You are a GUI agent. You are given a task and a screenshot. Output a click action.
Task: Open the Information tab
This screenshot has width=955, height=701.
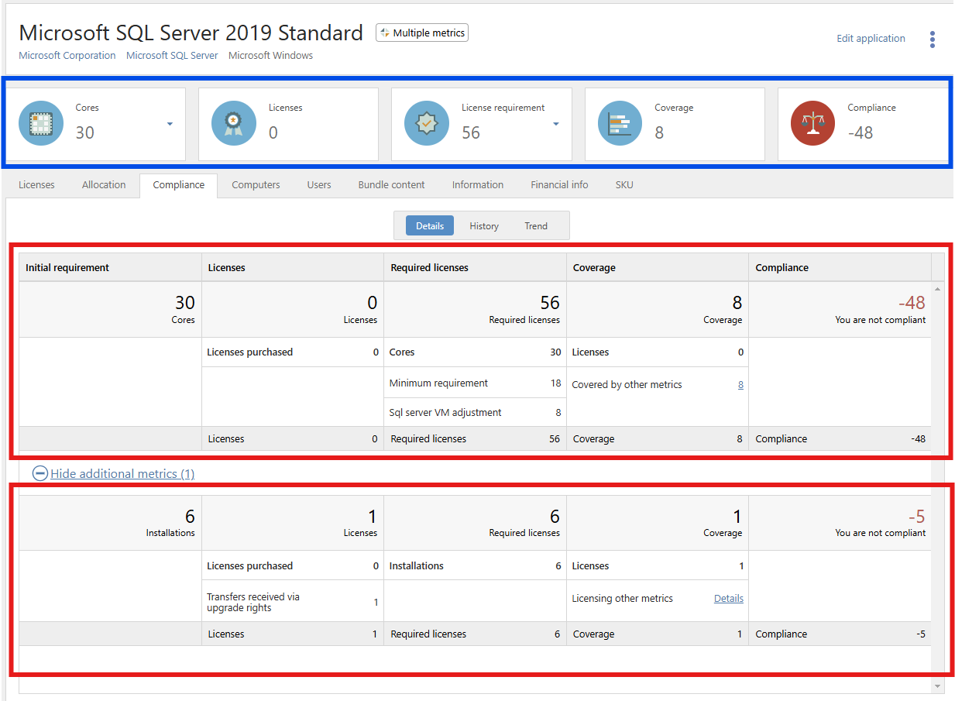(478, 184)
